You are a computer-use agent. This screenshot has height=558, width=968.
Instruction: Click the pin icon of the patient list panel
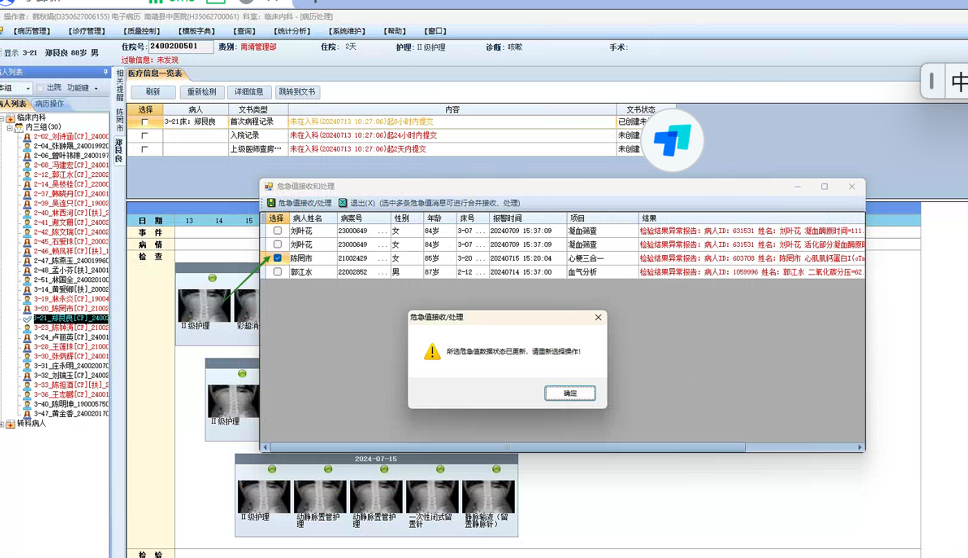pyautogui.click(x=106, y=72)
